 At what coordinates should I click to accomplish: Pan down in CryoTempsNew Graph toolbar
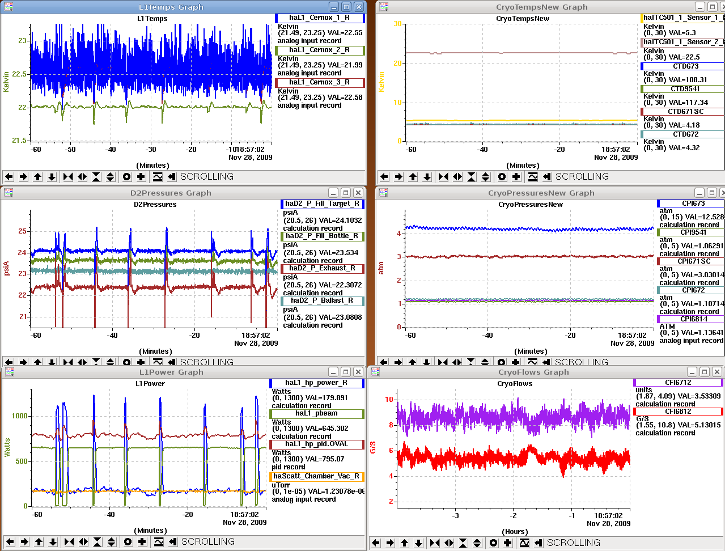pos(427,177)
